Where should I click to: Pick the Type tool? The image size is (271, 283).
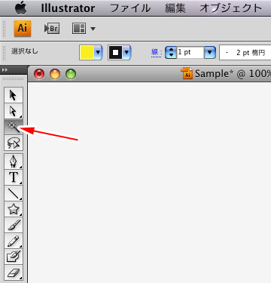[x=14, y=177]
